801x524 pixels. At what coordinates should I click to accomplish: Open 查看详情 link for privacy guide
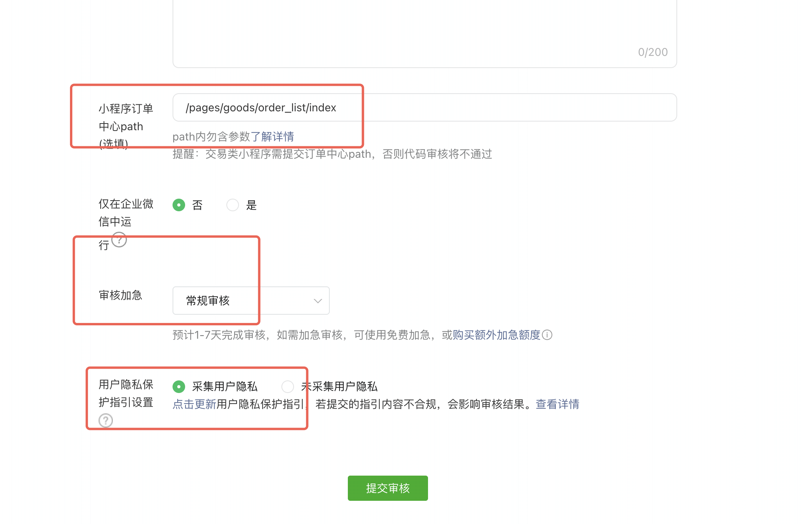[557, 404]
